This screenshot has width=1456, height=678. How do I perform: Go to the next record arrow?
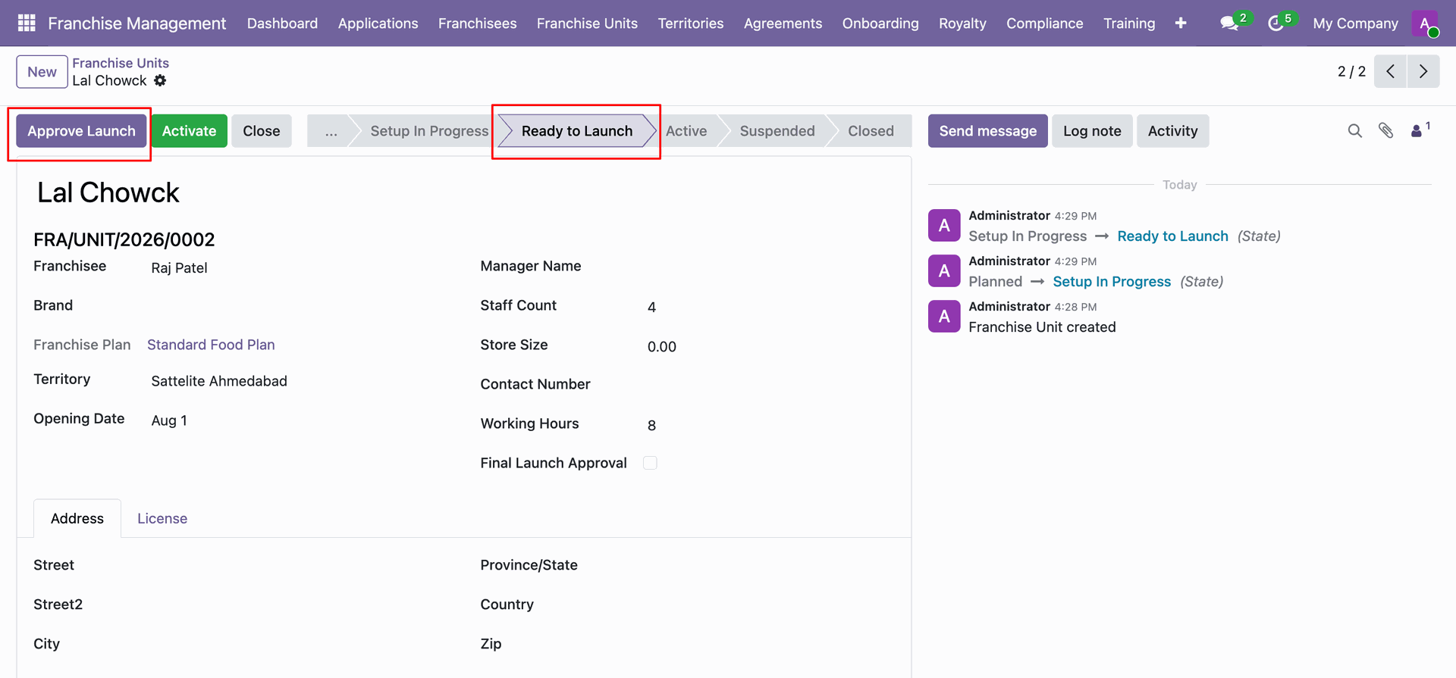click(1423, 71)
